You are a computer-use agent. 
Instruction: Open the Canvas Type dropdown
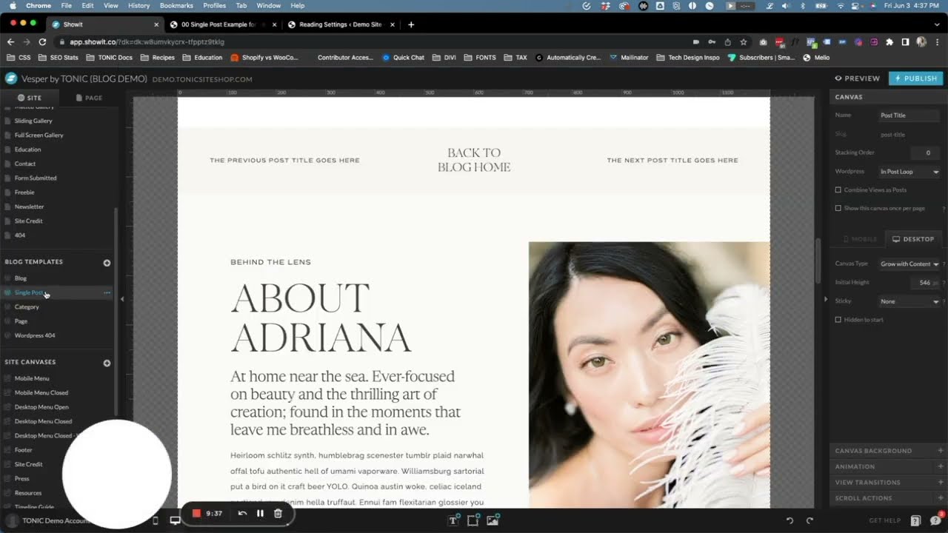tap(909, 264)
